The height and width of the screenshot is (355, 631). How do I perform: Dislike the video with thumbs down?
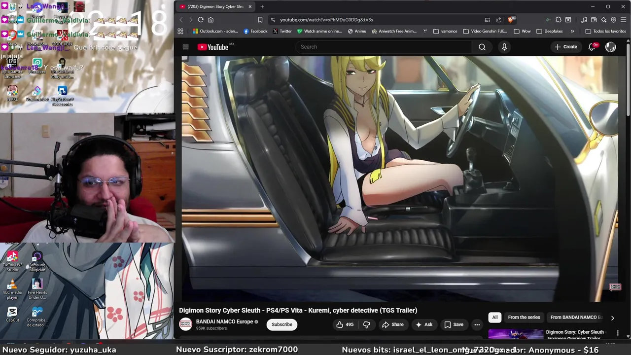click(366, 324)
